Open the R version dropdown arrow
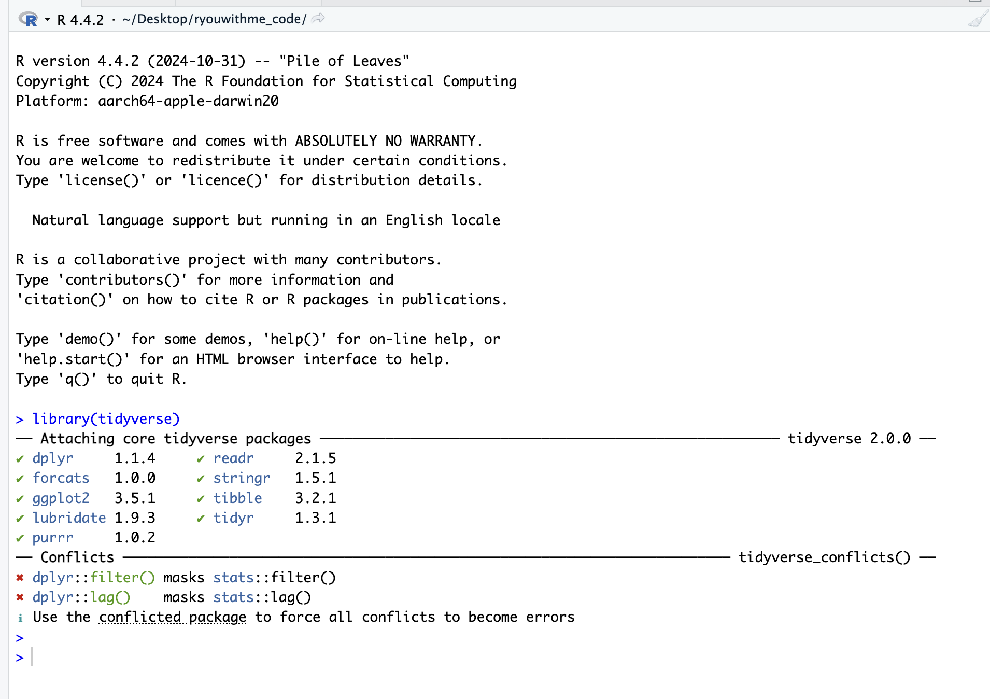This screenshot has height=699, width=990. [x=47, y=20]
